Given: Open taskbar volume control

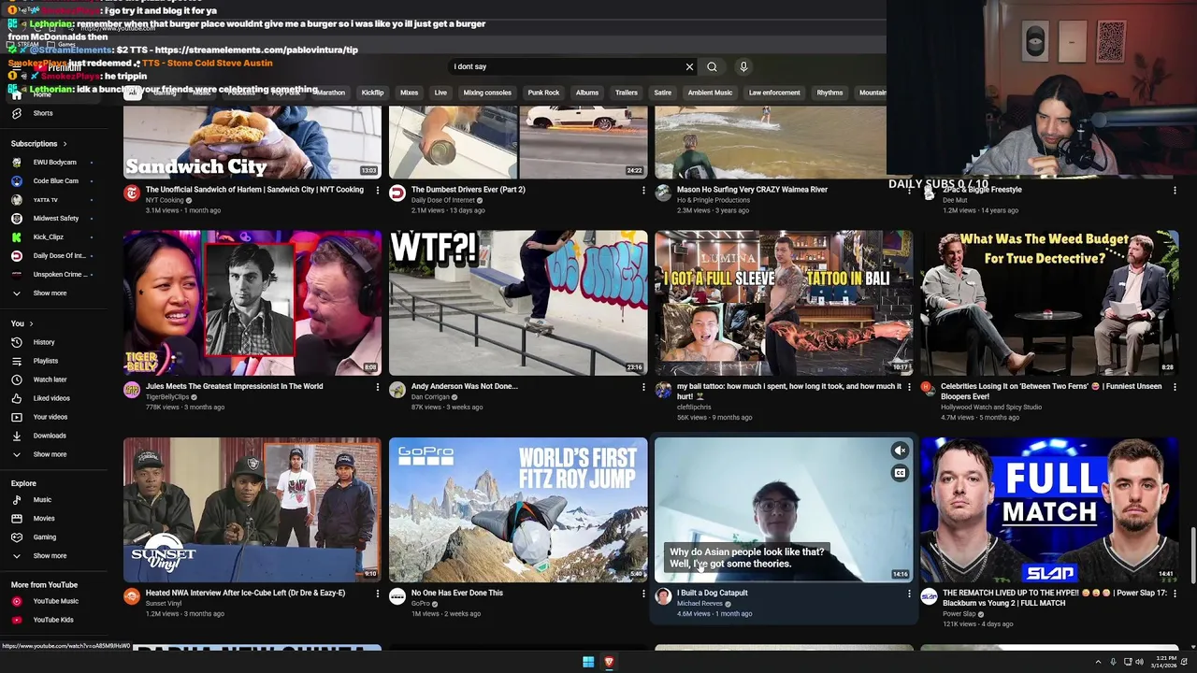Looking at the screenshot, I should [1139, 662].
